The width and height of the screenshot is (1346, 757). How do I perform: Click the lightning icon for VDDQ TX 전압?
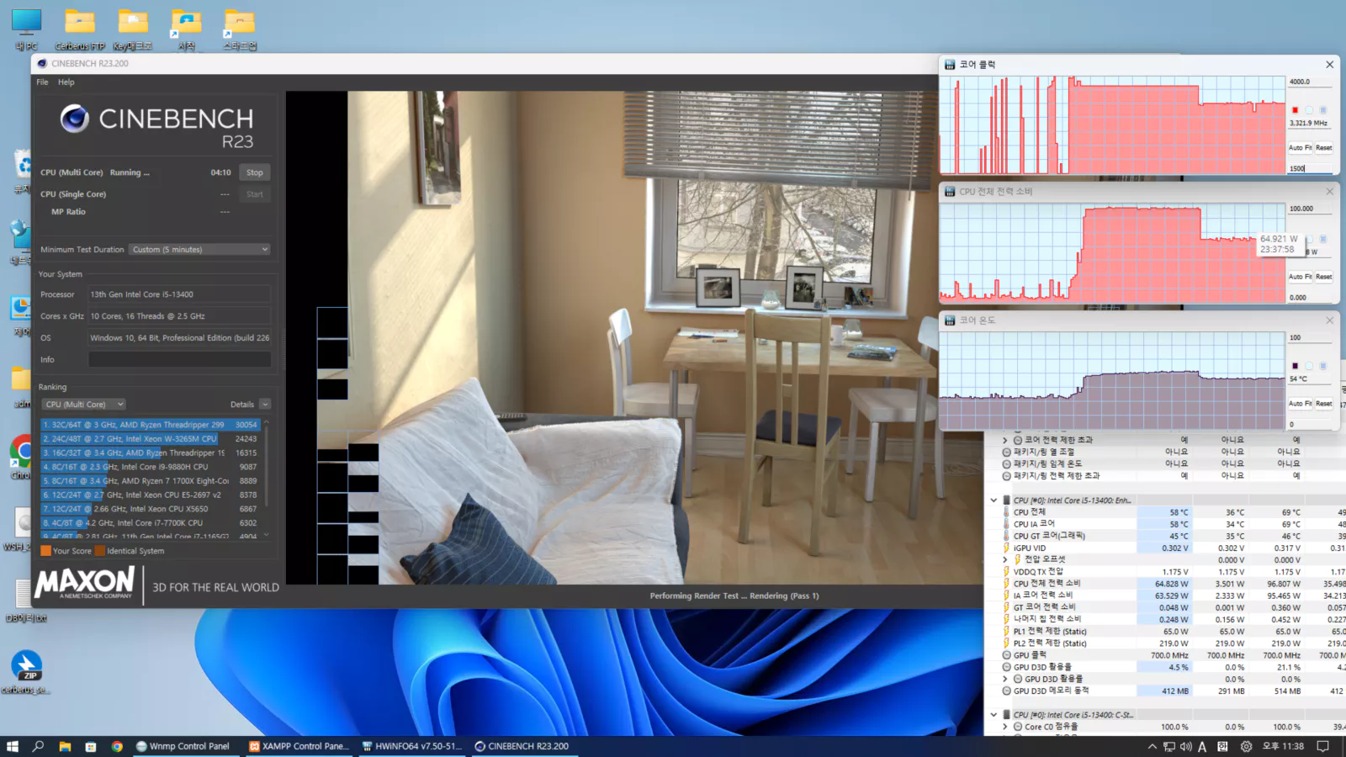[x=1006, y=572]
